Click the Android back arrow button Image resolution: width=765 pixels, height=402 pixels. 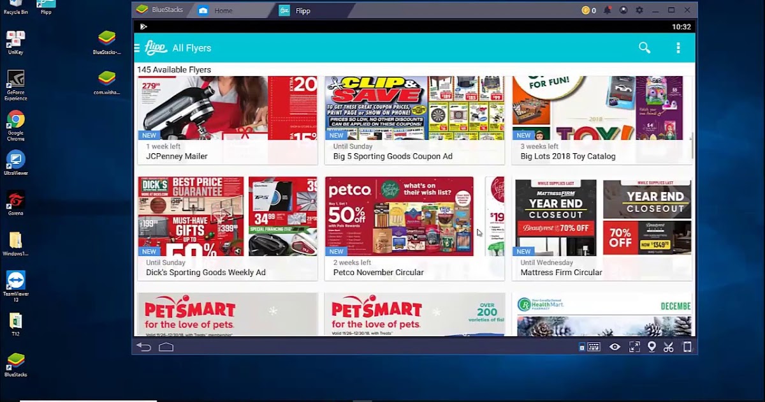pyautogui.click(x=143, y=347)
